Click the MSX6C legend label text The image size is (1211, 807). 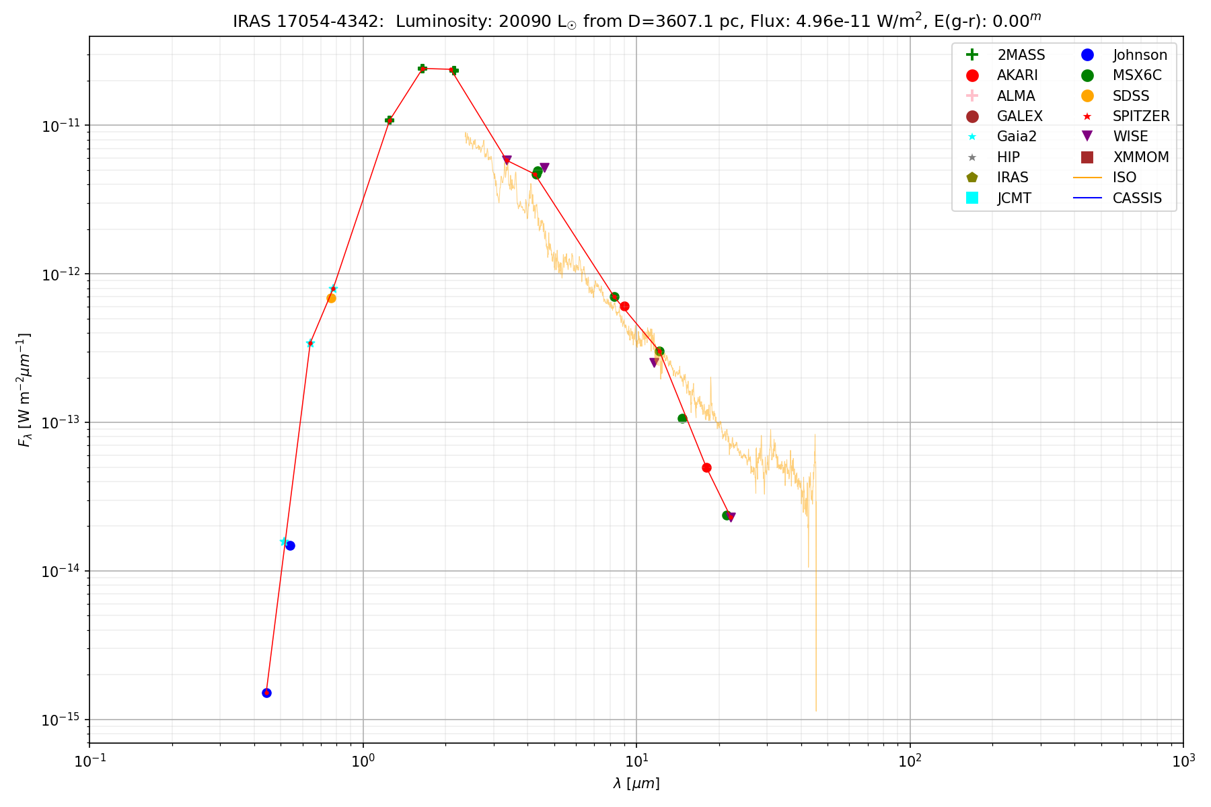pyautogui.click(x=1137, y=75)
